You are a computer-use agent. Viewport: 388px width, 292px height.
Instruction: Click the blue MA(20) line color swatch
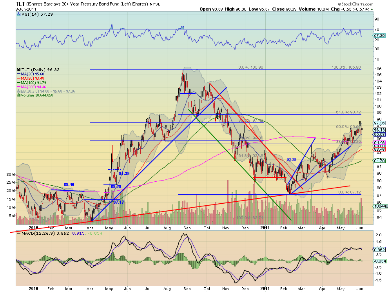coord(18,74)
